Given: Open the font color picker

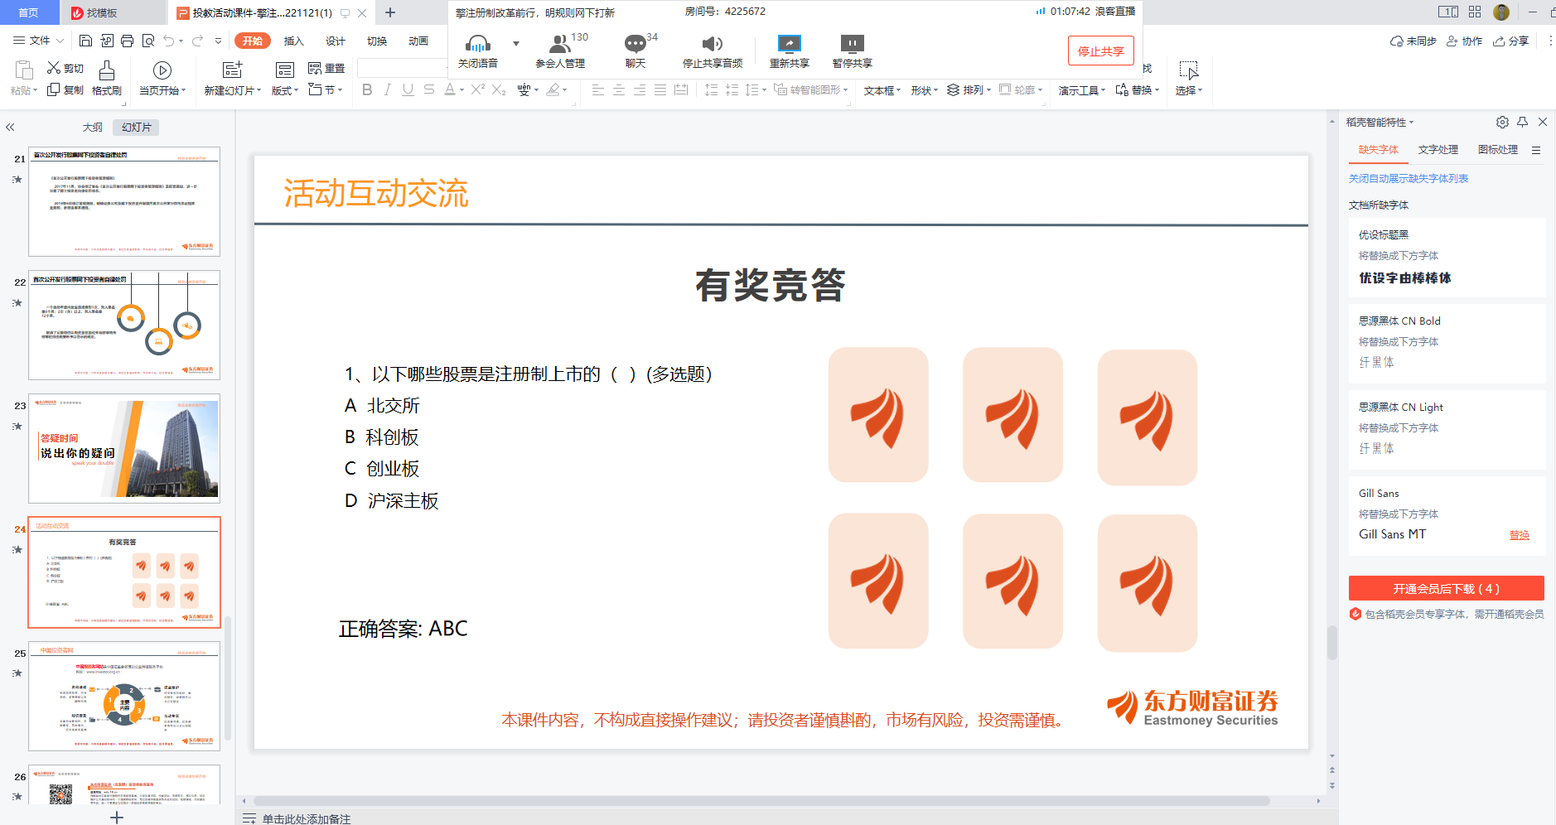Looking at the screenshot, I should 450,90.
